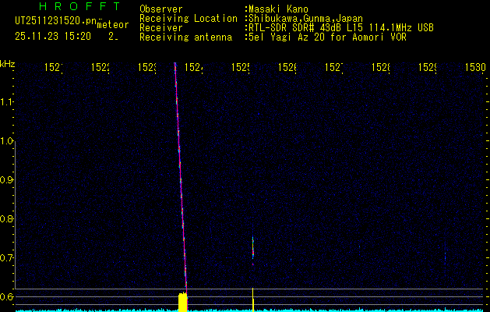Click the 1530 time label at right

[x=475, y=68]
